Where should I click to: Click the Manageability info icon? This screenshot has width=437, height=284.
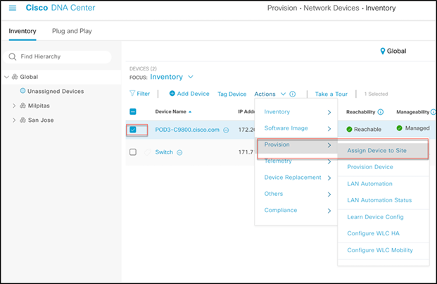pos(433,112)
